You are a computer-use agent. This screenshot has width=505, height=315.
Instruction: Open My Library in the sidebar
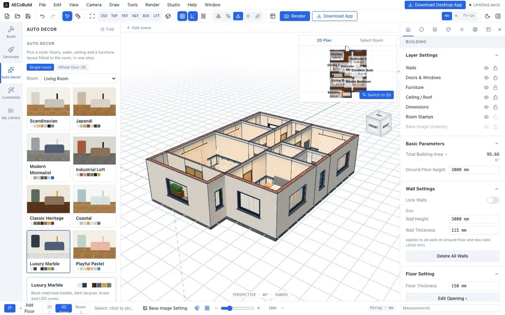click(11, 113)
